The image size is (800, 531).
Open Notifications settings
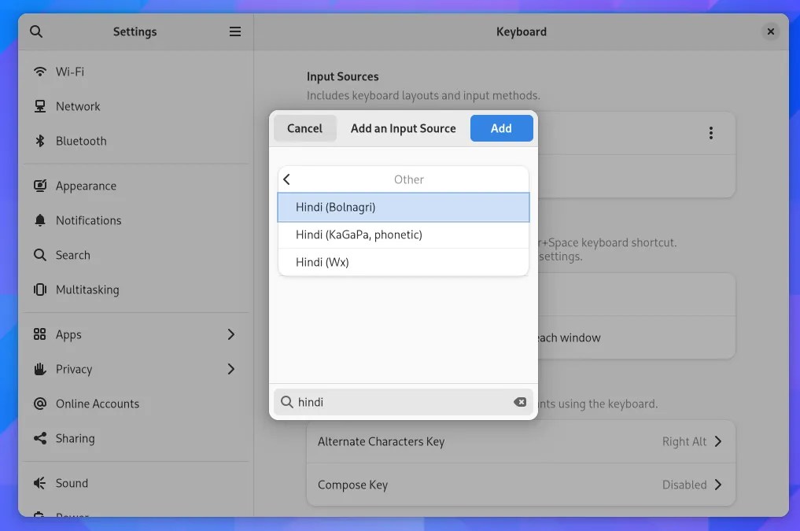87,220
